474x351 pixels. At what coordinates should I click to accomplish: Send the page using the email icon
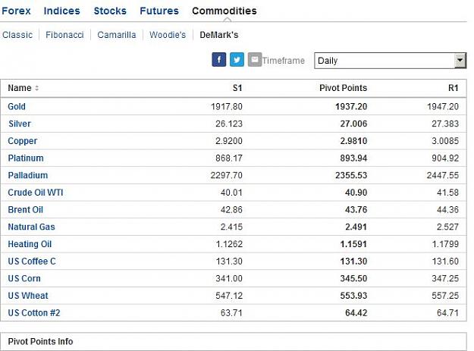pos(255,59)
